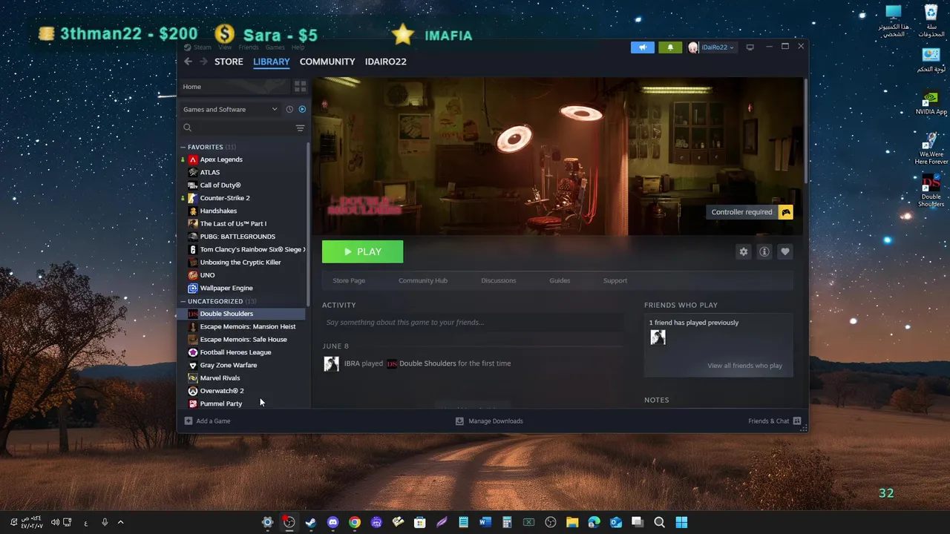Click View all friends who play
950x534 pixels.
[744, 366]
